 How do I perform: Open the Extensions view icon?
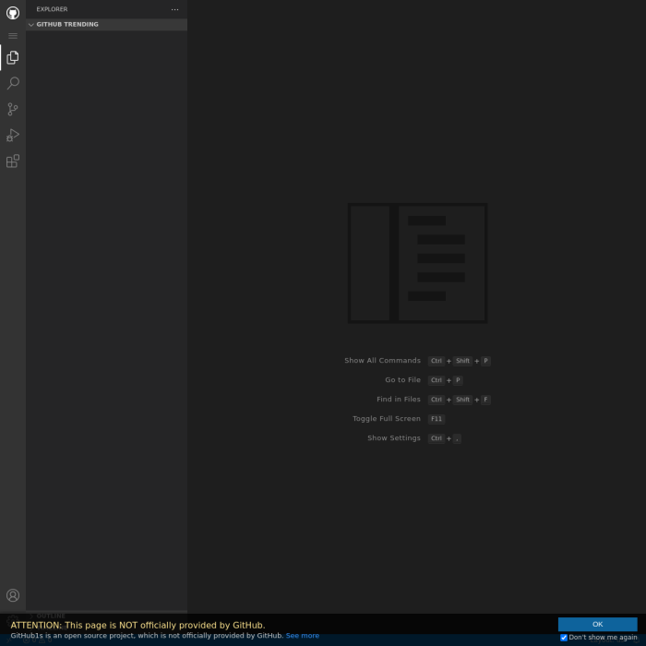(x=13, y=161)
